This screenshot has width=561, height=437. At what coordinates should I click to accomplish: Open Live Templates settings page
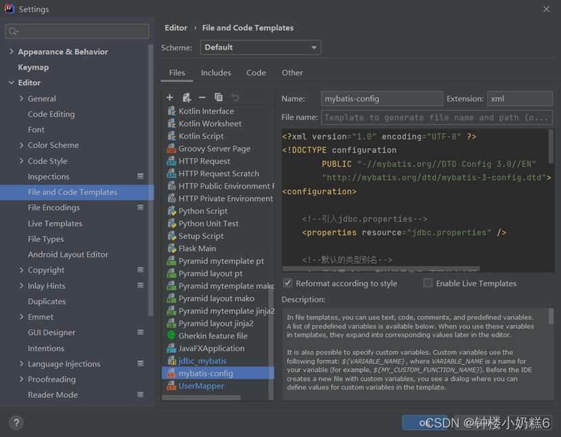(55, 223)
